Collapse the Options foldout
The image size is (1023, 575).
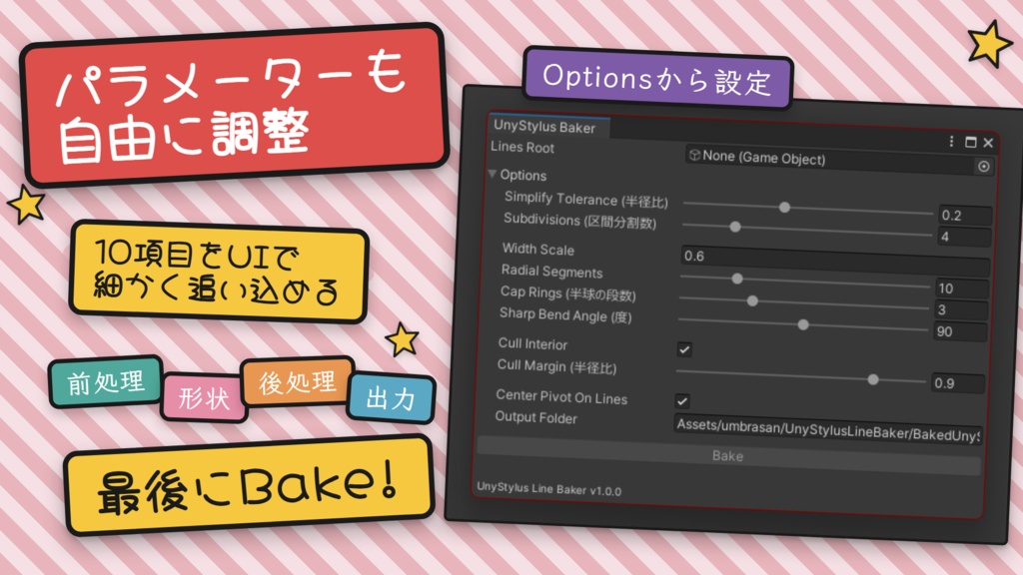[493, 174]
